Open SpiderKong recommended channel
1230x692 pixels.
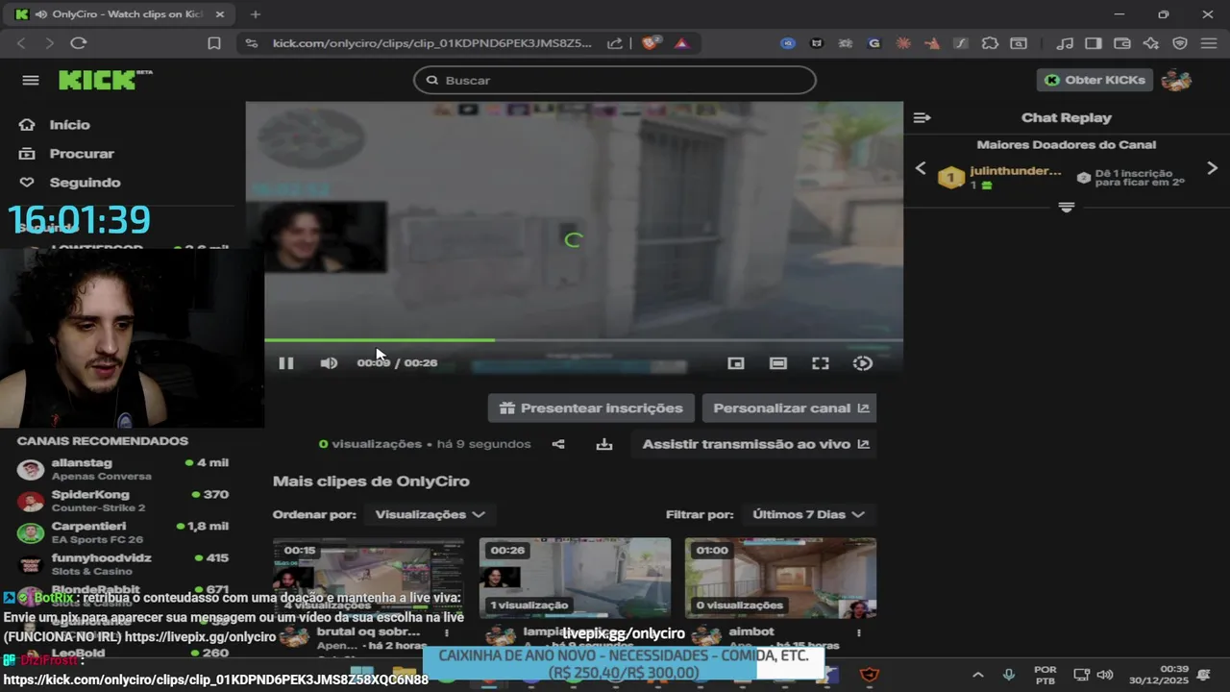click(123, 501)
